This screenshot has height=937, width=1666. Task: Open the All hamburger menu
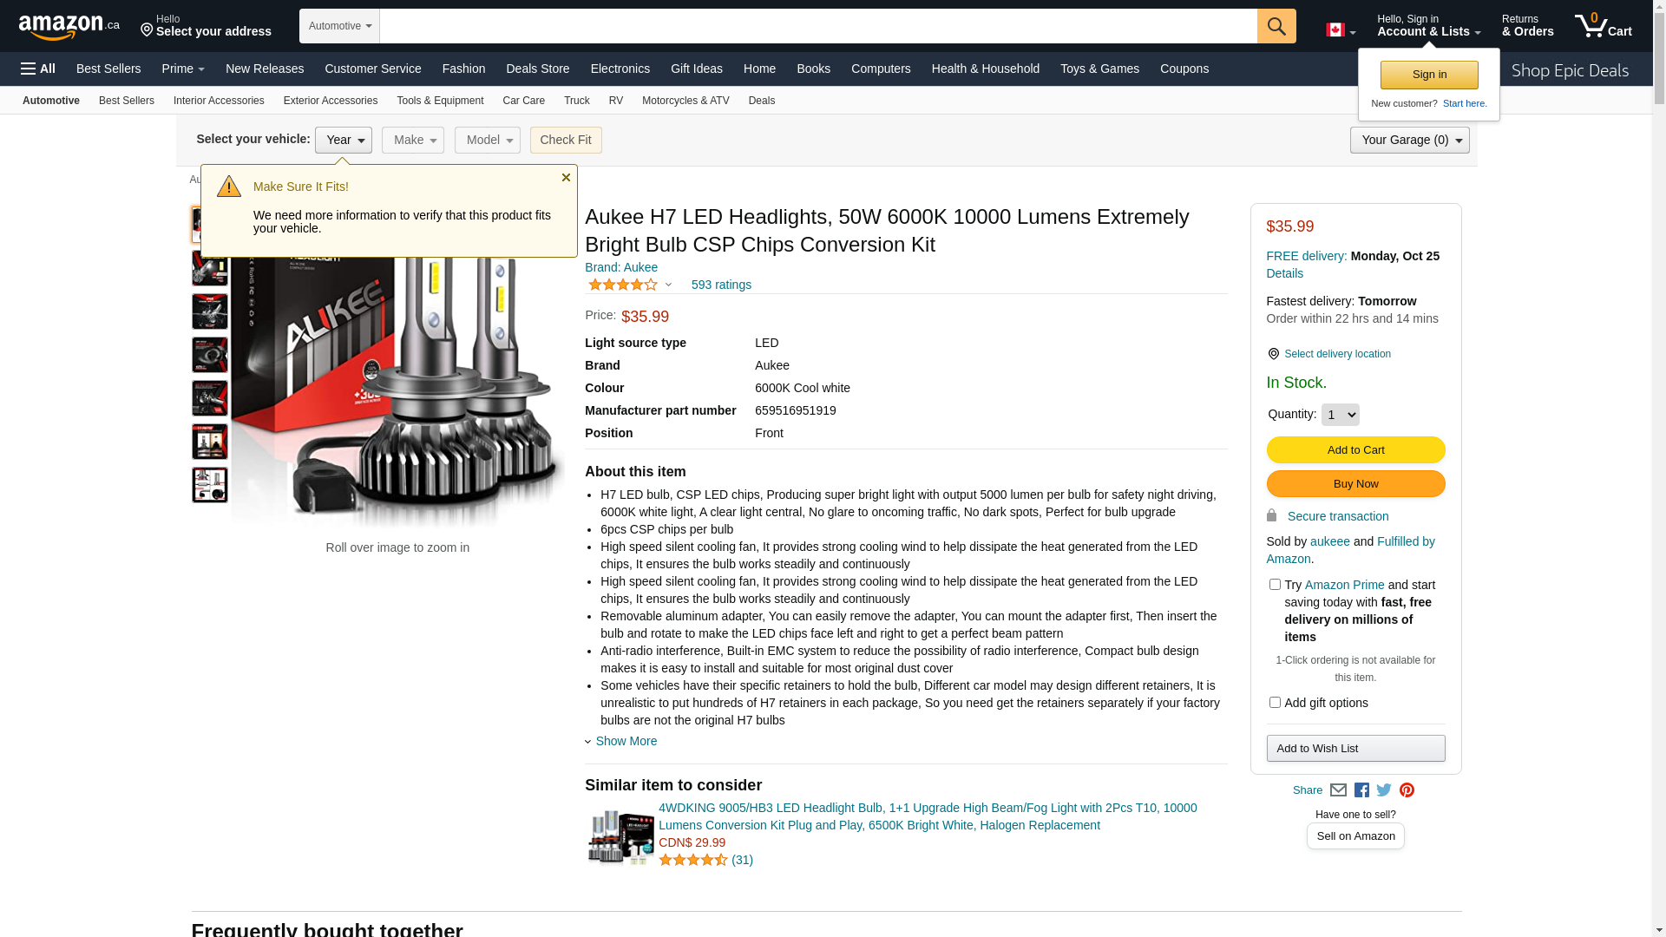click(x=38, y=69)
